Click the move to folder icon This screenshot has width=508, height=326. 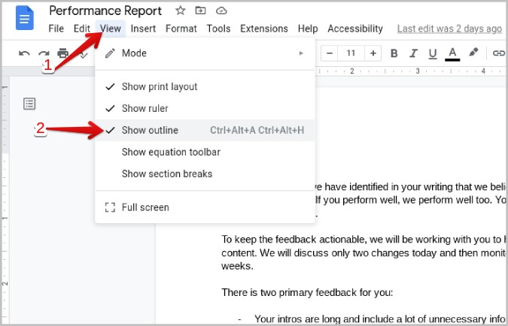200,11
